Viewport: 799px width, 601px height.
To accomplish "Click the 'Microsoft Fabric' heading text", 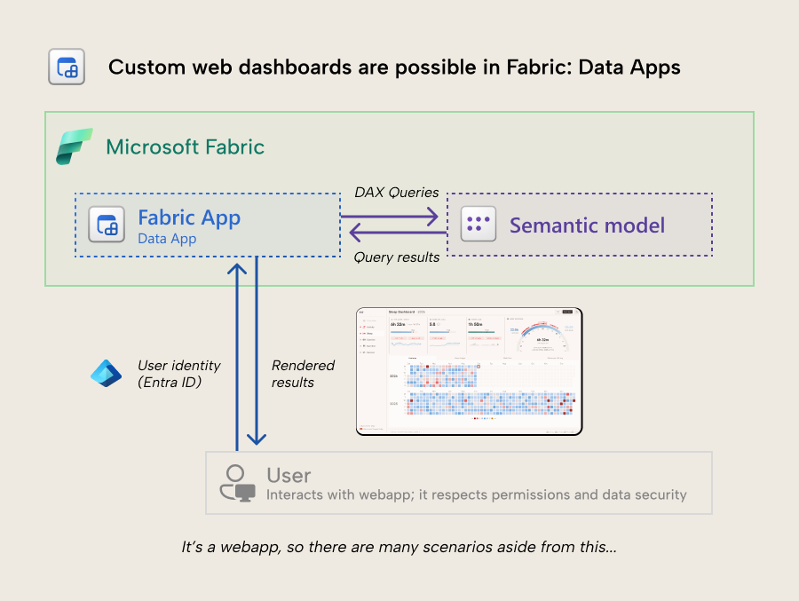I will [x=185, y=146].
